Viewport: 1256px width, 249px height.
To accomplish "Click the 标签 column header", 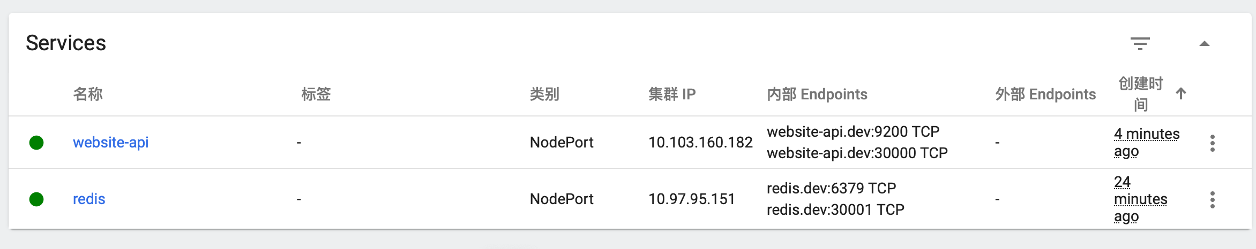I will coord(316,95).
